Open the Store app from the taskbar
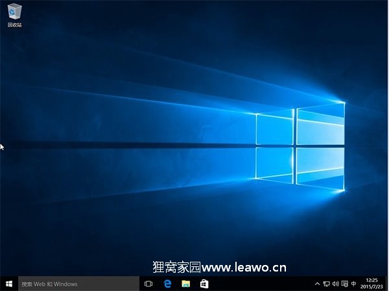 [204, 284]
